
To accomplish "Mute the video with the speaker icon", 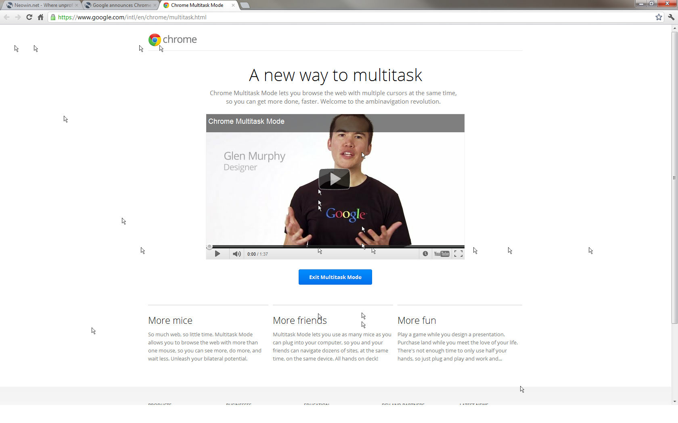I will coord(237,254).
